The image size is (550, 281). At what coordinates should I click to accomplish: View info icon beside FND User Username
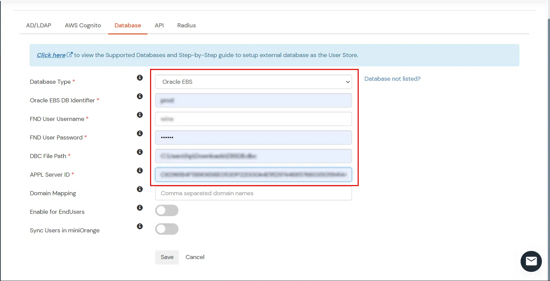coord(140,115)
